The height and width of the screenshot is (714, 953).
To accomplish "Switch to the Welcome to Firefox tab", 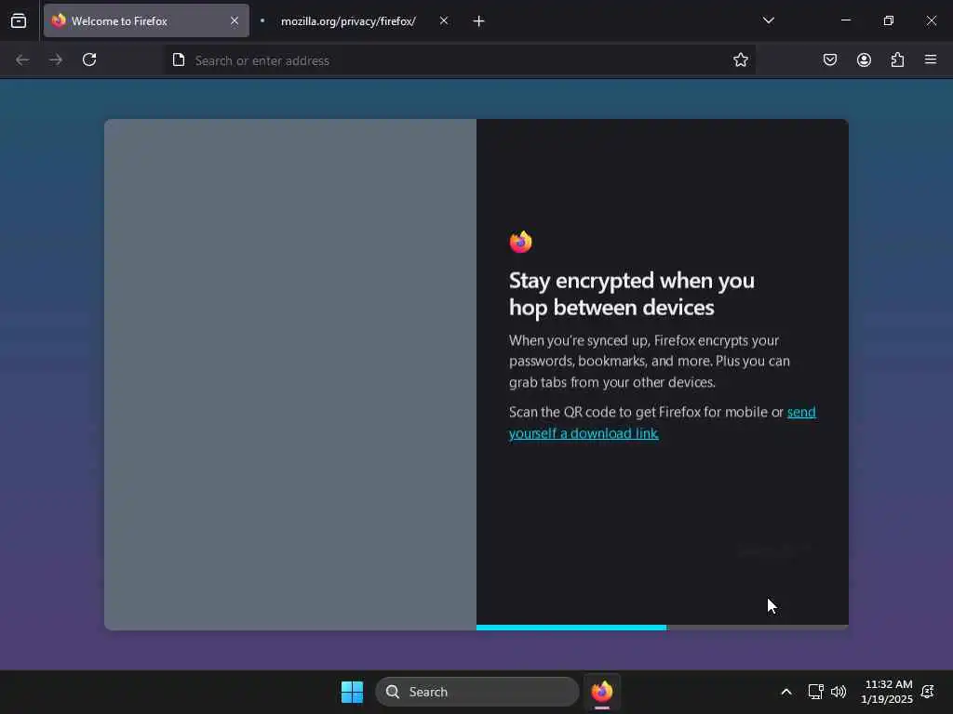I will [146, 20].
